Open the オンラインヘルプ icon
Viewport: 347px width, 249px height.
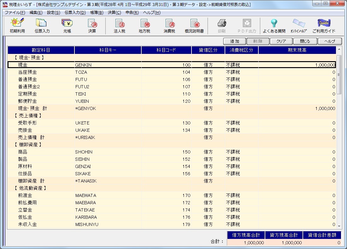pos(298,26)
